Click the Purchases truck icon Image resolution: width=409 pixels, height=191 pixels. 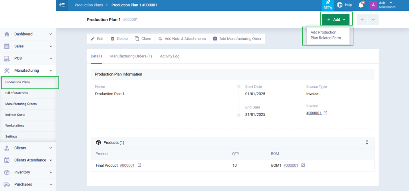coord(7,185)
